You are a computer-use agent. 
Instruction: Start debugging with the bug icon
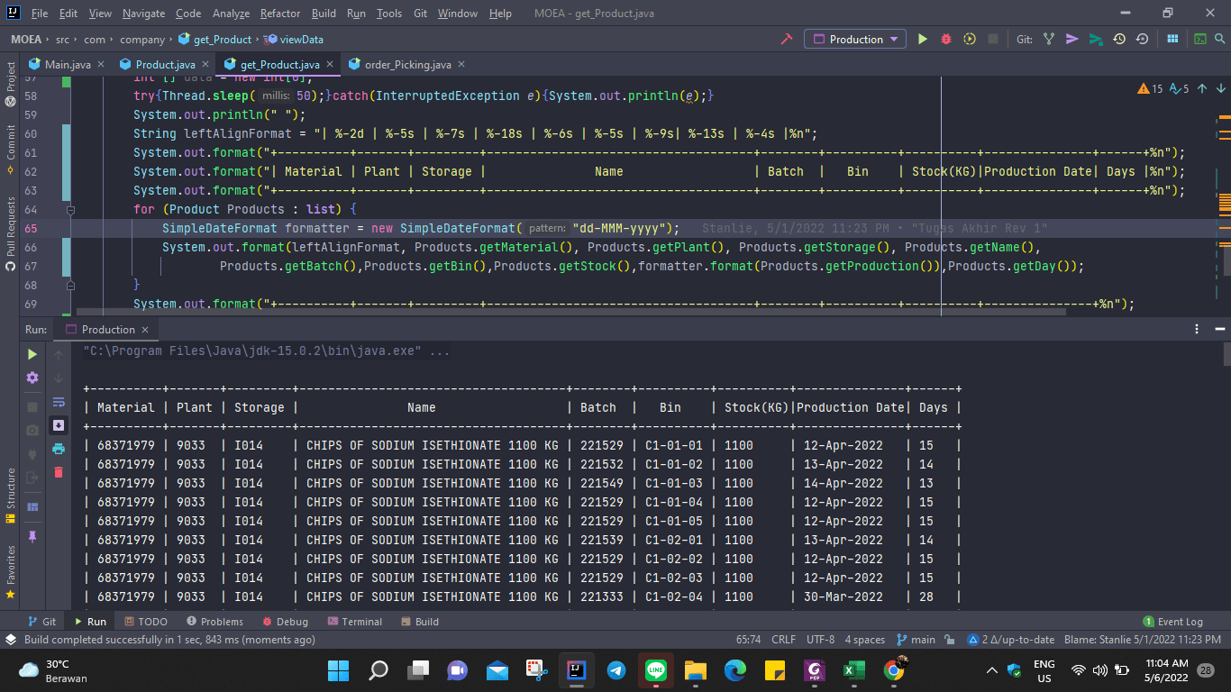click(945, 39)
